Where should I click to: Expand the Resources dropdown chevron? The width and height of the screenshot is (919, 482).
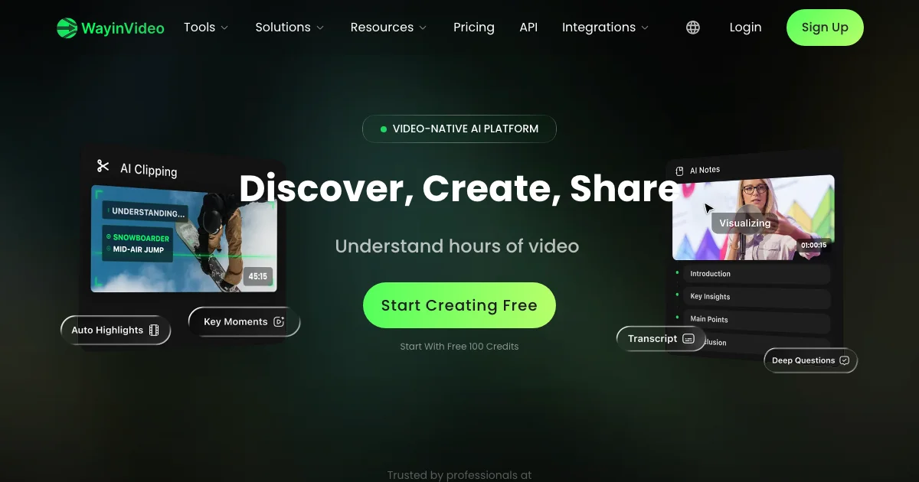[x=423, y=28]
